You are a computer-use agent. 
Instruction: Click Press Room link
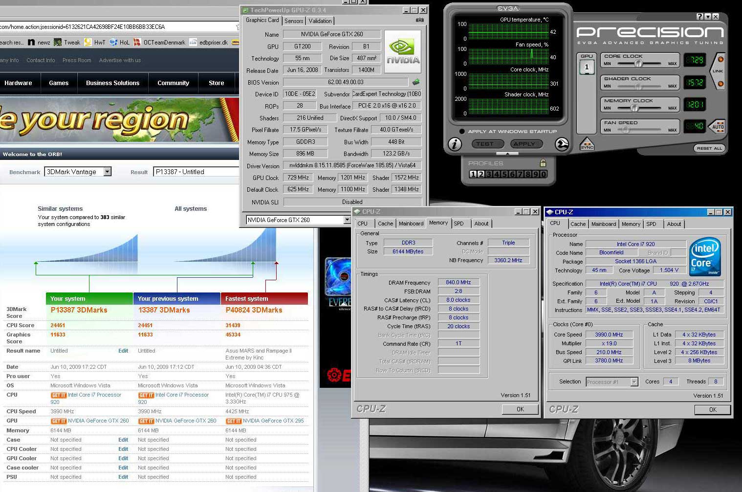pos(77,60)
